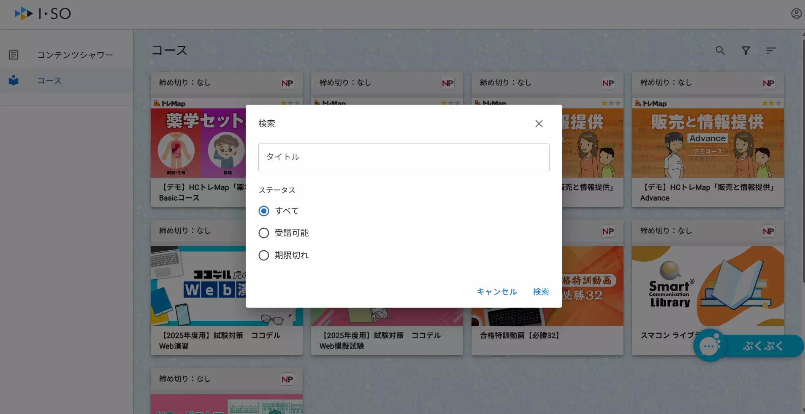Close the 検索 dialog
Viewport: 805px width, 414px height.
(x=539, y=124)
